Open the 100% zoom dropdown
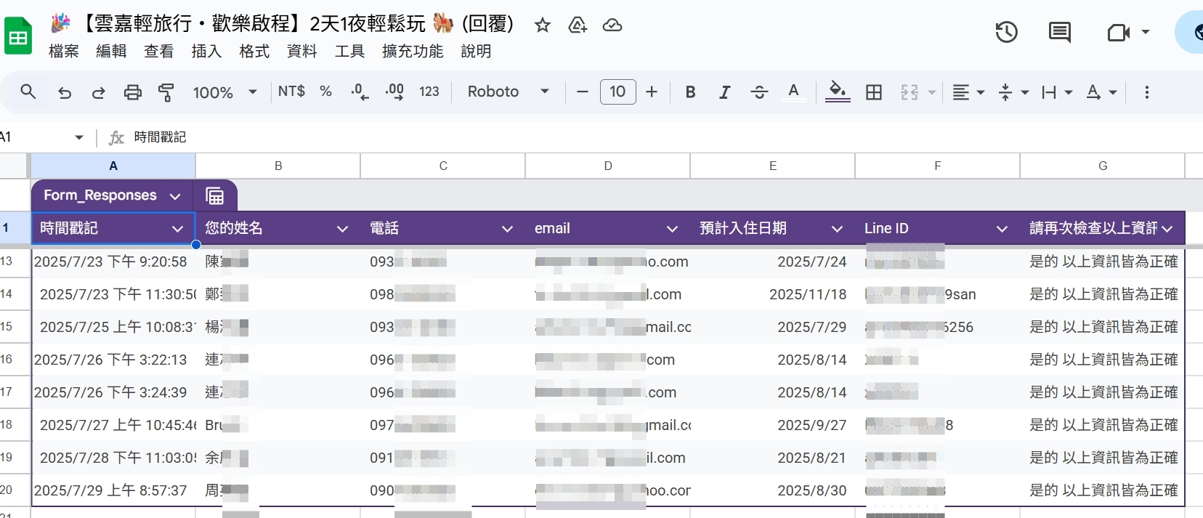Viewport: 1203px width, 518px height. 225,92
